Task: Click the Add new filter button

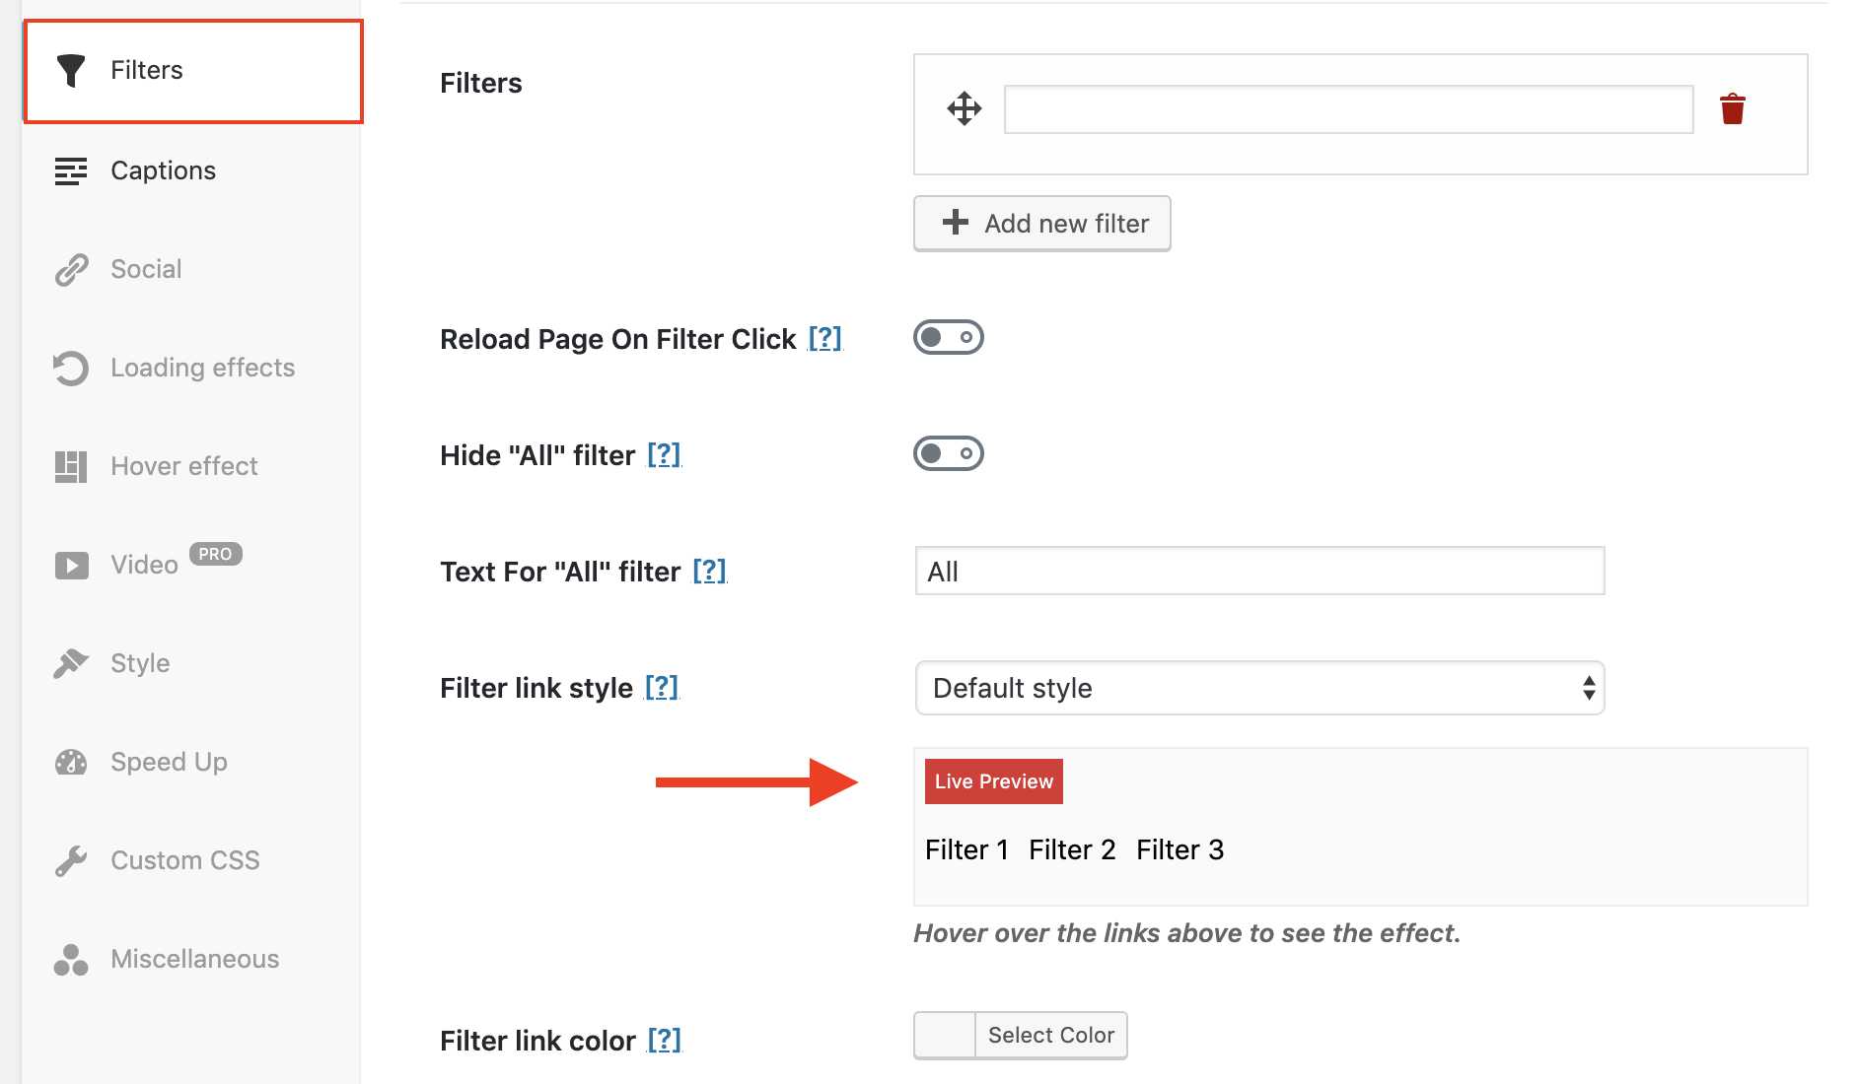Action: click(x=1041, y=223)
